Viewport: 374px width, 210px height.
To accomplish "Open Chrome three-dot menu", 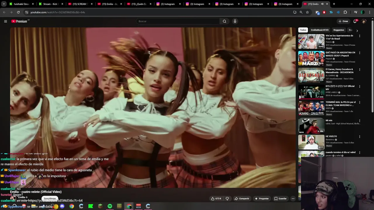I will [x=370, y=12].
